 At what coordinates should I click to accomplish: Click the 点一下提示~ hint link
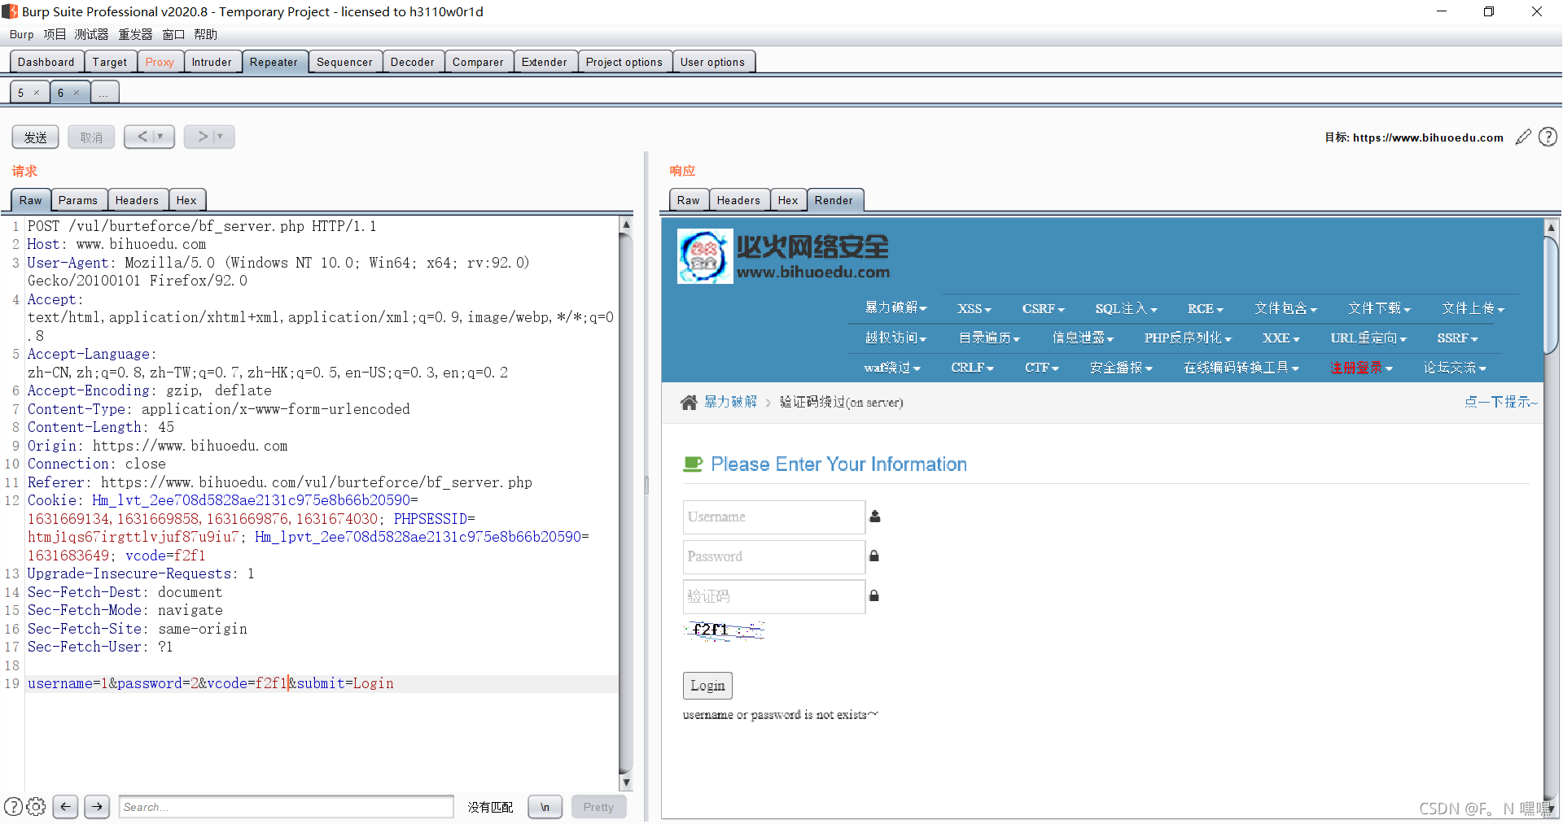pyautogui.click(x=1501, y=402)
